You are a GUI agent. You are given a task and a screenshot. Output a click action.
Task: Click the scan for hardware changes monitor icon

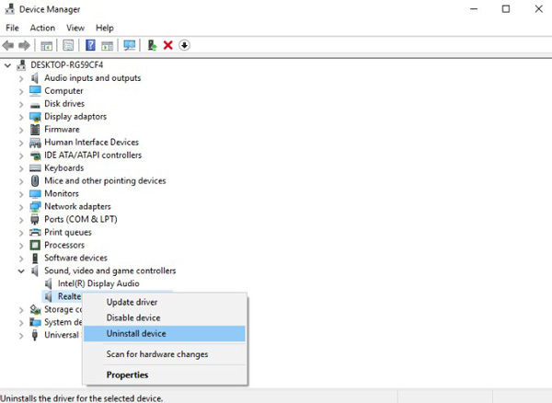click(130, 45)
